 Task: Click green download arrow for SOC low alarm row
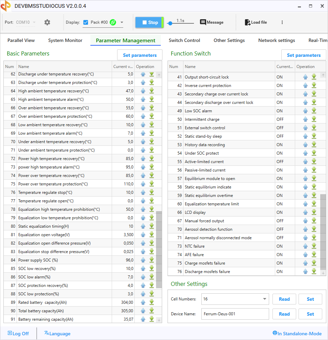(x=152, y=277)
